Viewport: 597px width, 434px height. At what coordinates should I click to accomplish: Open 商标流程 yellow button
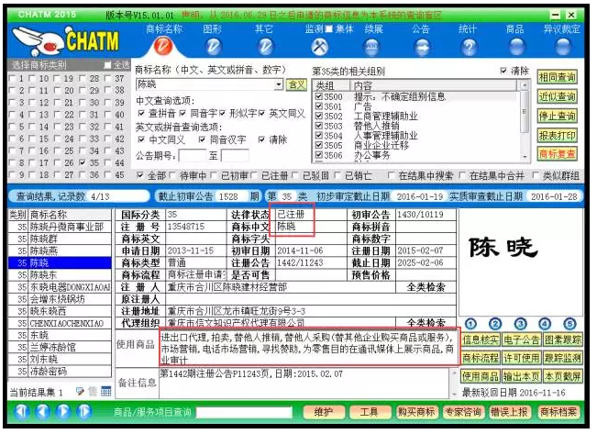click(481, 358)
